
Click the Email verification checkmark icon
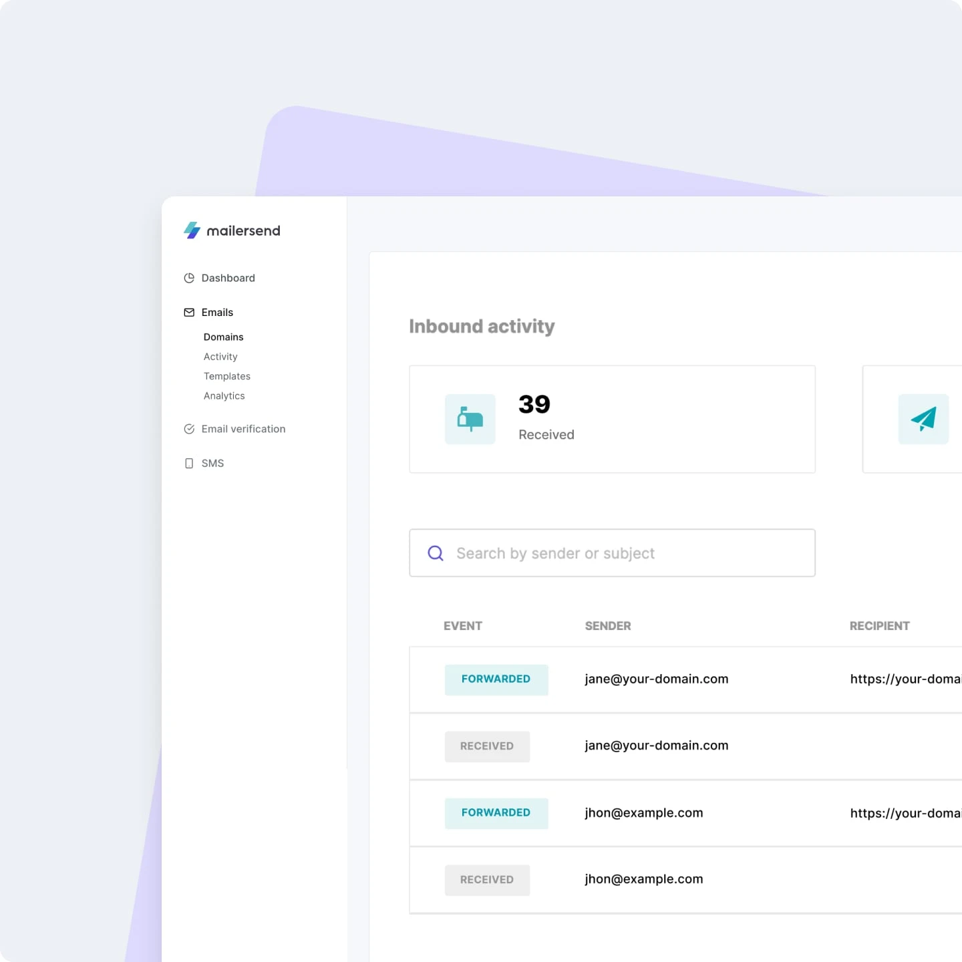coord(189,429)
